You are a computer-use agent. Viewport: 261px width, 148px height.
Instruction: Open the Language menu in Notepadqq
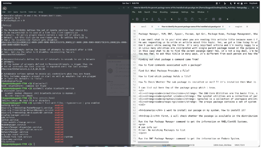coord(174,12)
